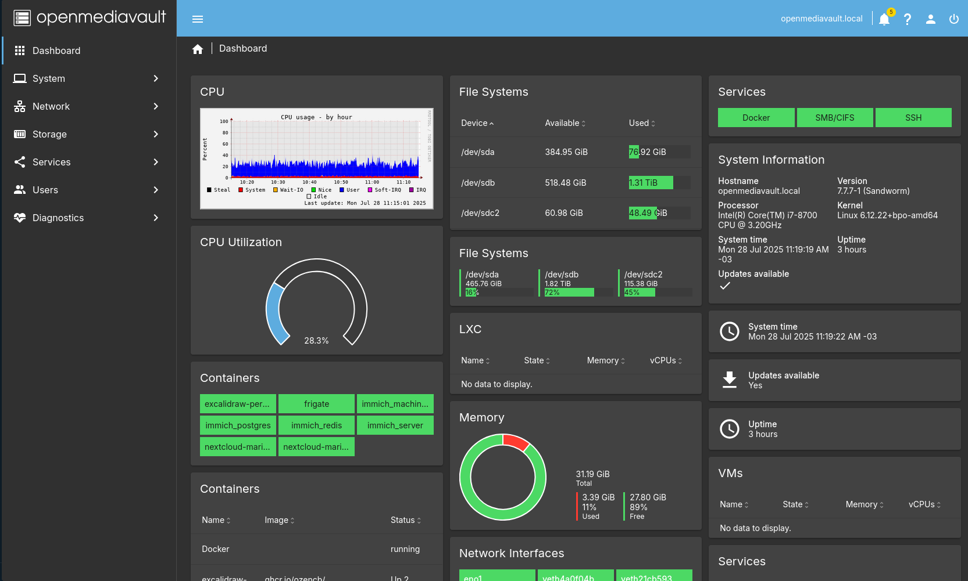Click /dev/sdb 1.31 TiB usage bar
The image size is (968, 581).
tap(660, 183)
